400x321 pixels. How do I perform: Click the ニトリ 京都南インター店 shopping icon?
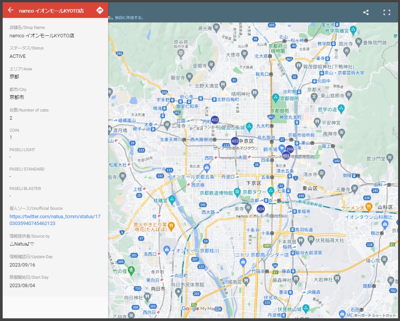243,263
